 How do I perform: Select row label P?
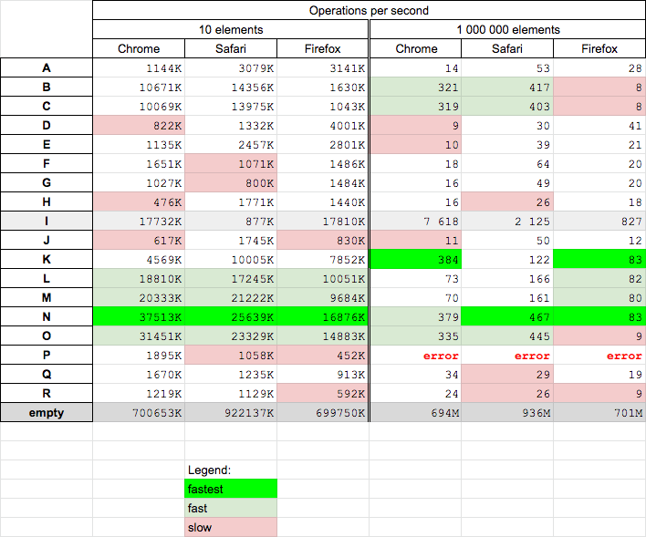(47, 355)
